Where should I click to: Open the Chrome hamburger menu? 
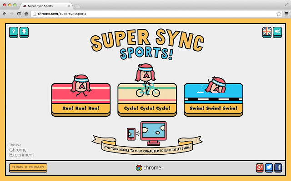point(286,14)
